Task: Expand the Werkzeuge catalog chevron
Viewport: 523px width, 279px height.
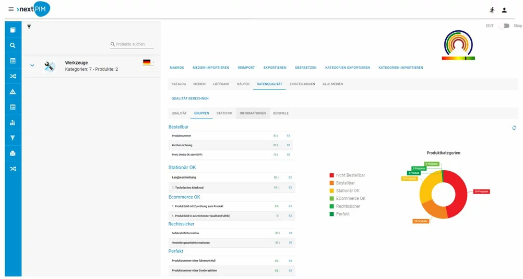Action: click(x=32, y=66)
